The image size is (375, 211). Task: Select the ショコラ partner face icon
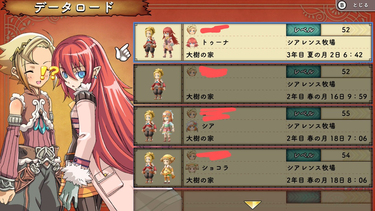click(192, 168)
